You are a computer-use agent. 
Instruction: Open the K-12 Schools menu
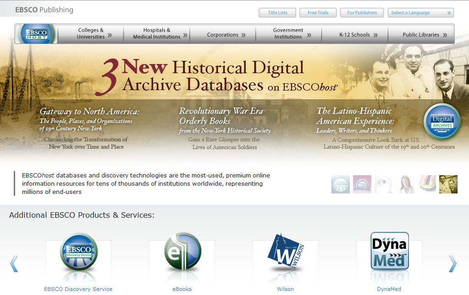click(355, 35)
